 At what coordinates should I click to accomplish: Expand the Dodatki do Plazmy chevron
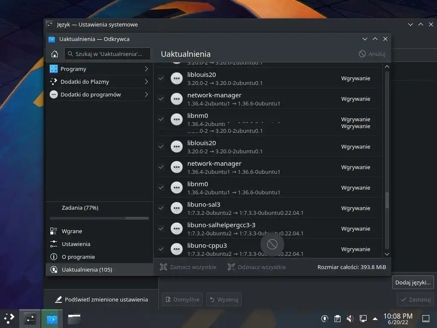click(146, 82)
